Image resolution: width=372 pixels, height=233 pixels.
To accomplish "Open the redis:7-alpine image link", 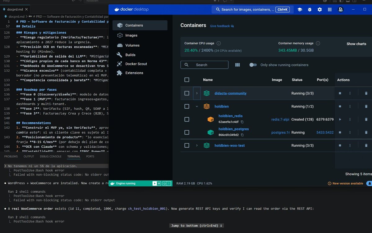I will pos(280,119).
